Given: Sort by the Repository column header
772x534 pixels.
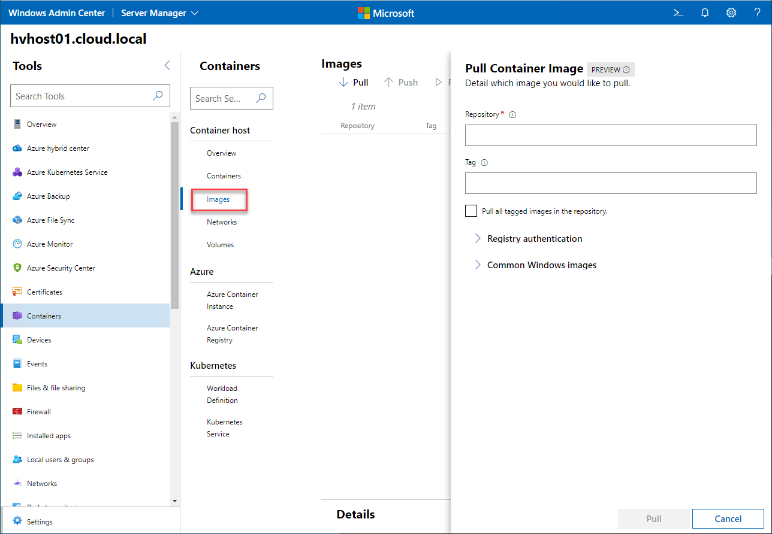Looking at the screenshot, I should (358, 126).
